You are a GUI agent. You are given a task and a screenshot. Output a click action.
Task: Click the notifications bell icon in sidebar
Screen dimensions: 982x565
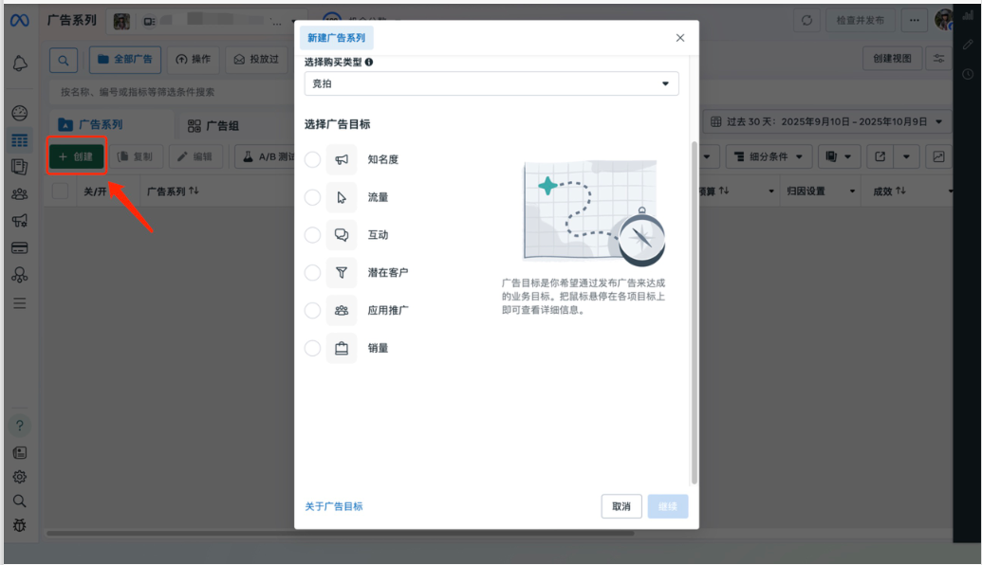click(20, 64)
